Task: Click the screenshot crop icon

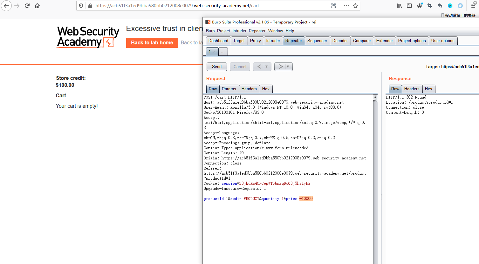Action: click(430, 6)
